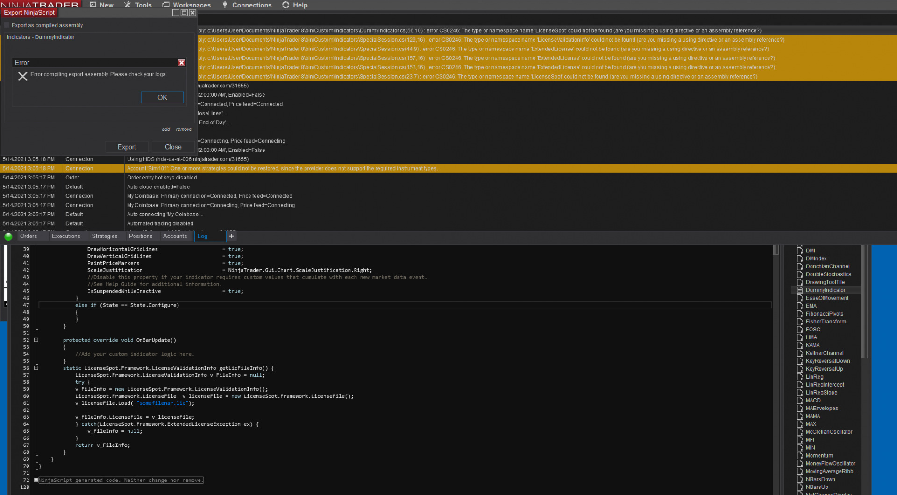Click the McClellanOscillator file icon
The width and height of the screenshot is (897, 495).
pos(800,432)
